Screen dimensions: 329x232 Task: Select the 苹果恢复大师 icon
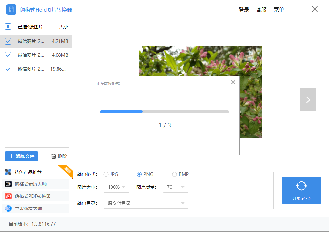pos(8,208)
